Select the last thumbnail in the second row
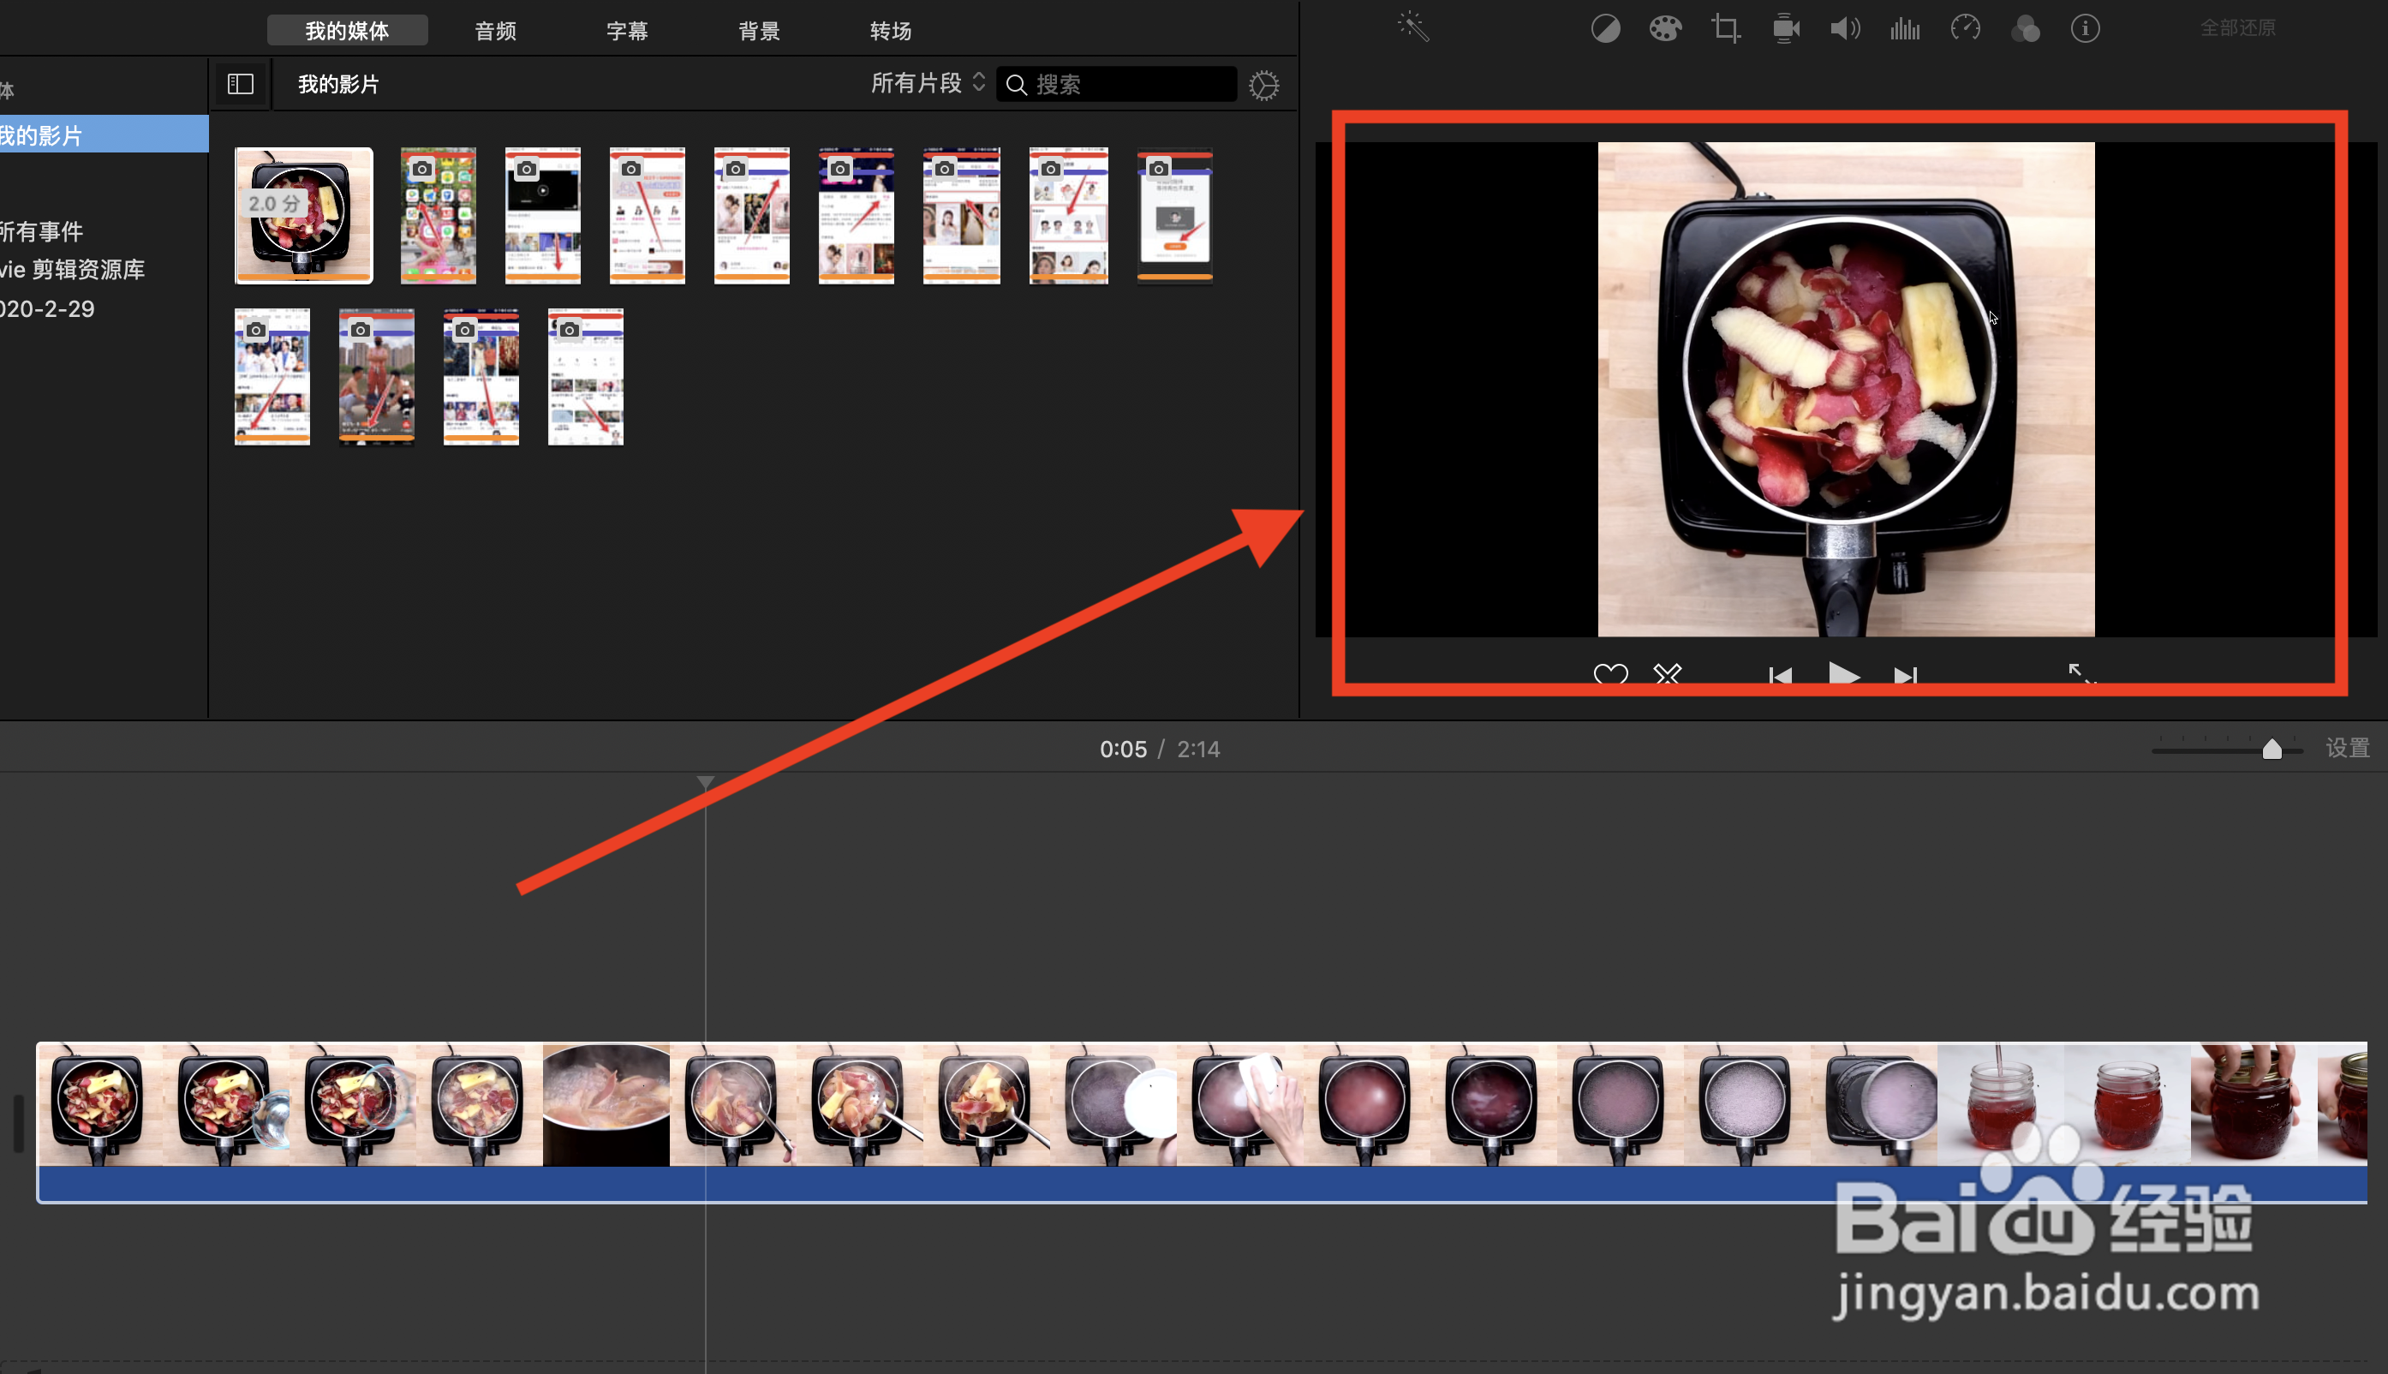This screenshot has width=2388, height=1374. pos(586,377)
